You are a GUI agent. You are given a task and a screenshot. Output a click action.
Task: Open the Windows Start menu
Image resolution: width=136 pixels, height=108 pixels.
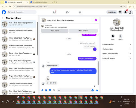[2, 102]
